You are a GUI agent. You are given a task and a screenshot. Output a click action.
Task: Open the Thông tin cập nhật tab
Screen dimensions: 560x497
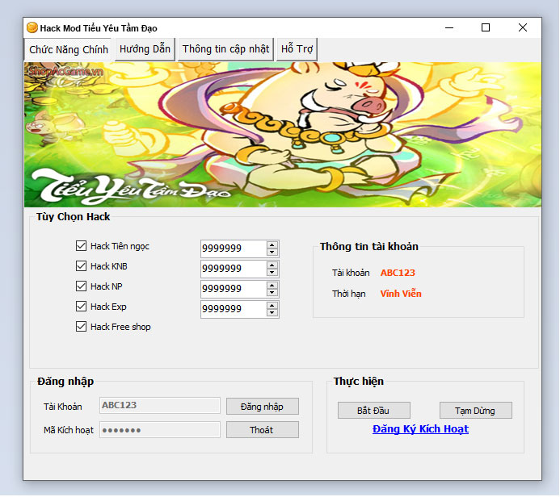click(225, 49)
